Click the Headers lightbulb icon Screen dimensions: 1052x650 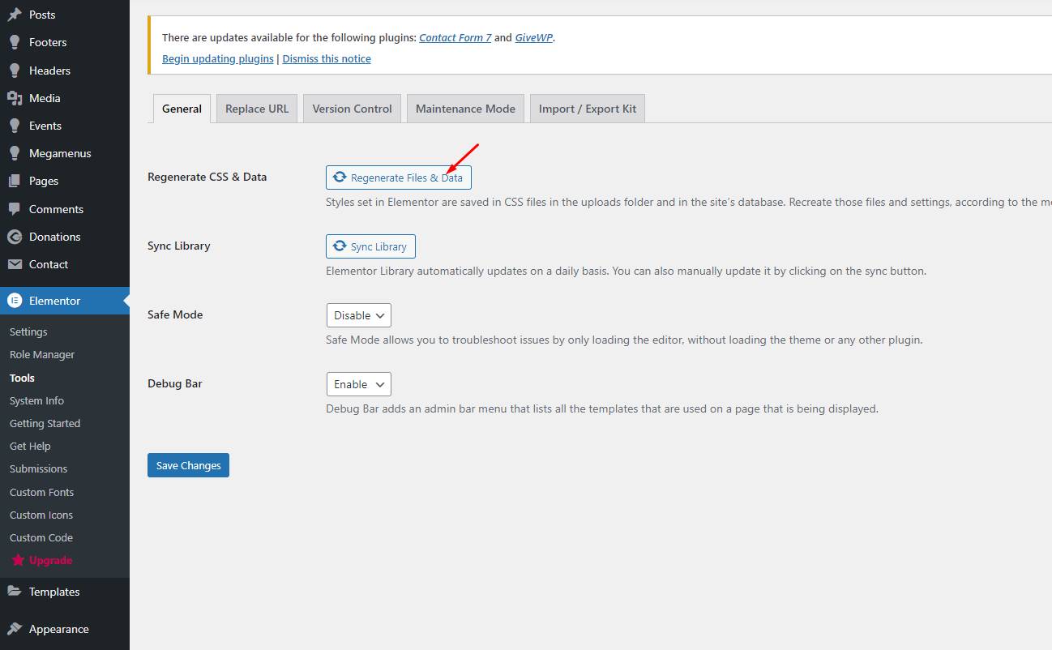point(15,71)
